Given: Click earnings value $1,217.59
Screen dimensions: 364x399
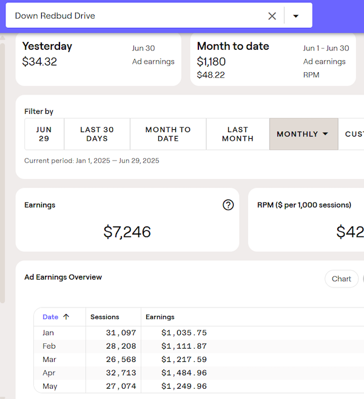Looking at the screenshot, I should pos(184,360).
